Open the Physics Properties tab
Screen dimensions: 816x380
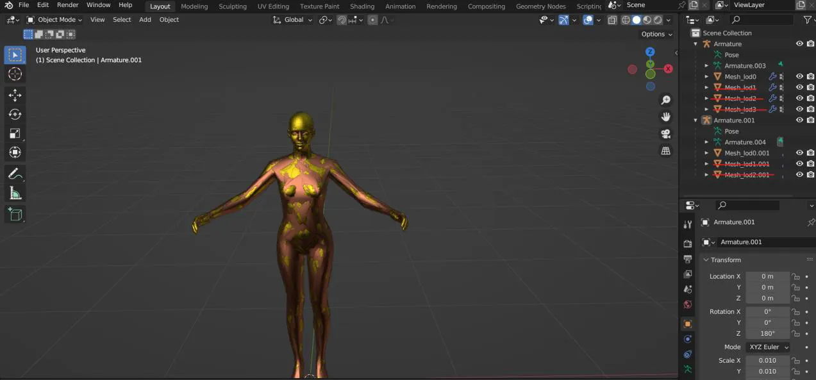click(688, 354)
